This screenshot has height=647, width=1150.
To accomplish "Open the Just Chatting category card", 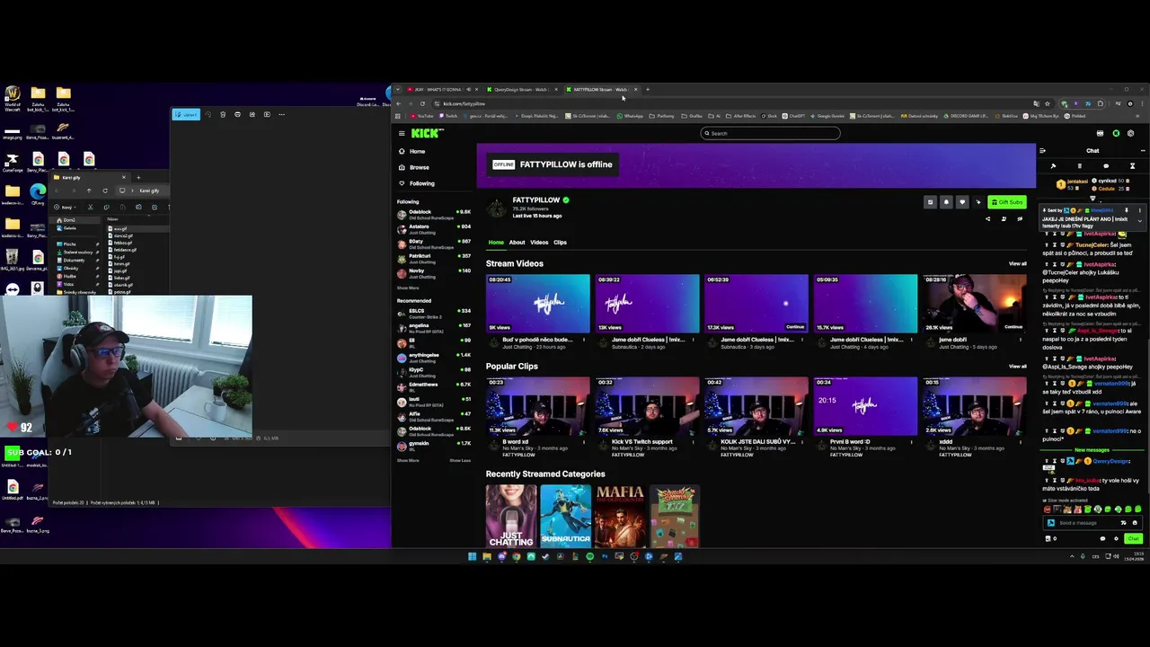I will [x=511, y=516].
